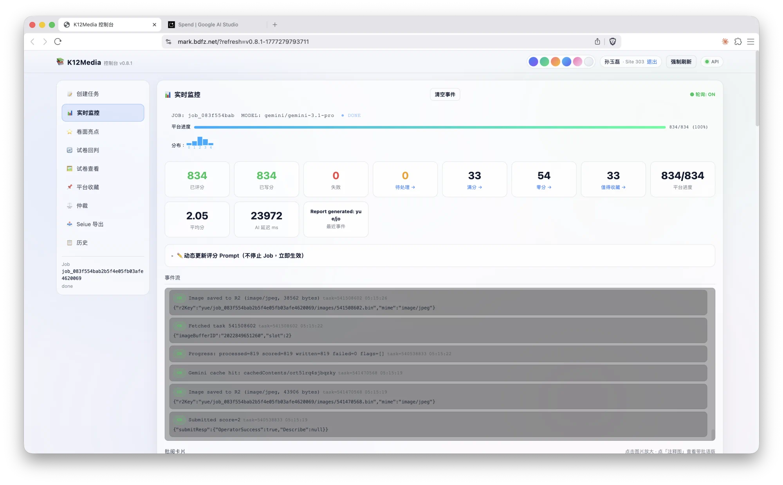Image resolution: width=783 pixels, height=485 pixels.
Task: Click the orange starburst extension icon
Action: click(x=725, y=41)
